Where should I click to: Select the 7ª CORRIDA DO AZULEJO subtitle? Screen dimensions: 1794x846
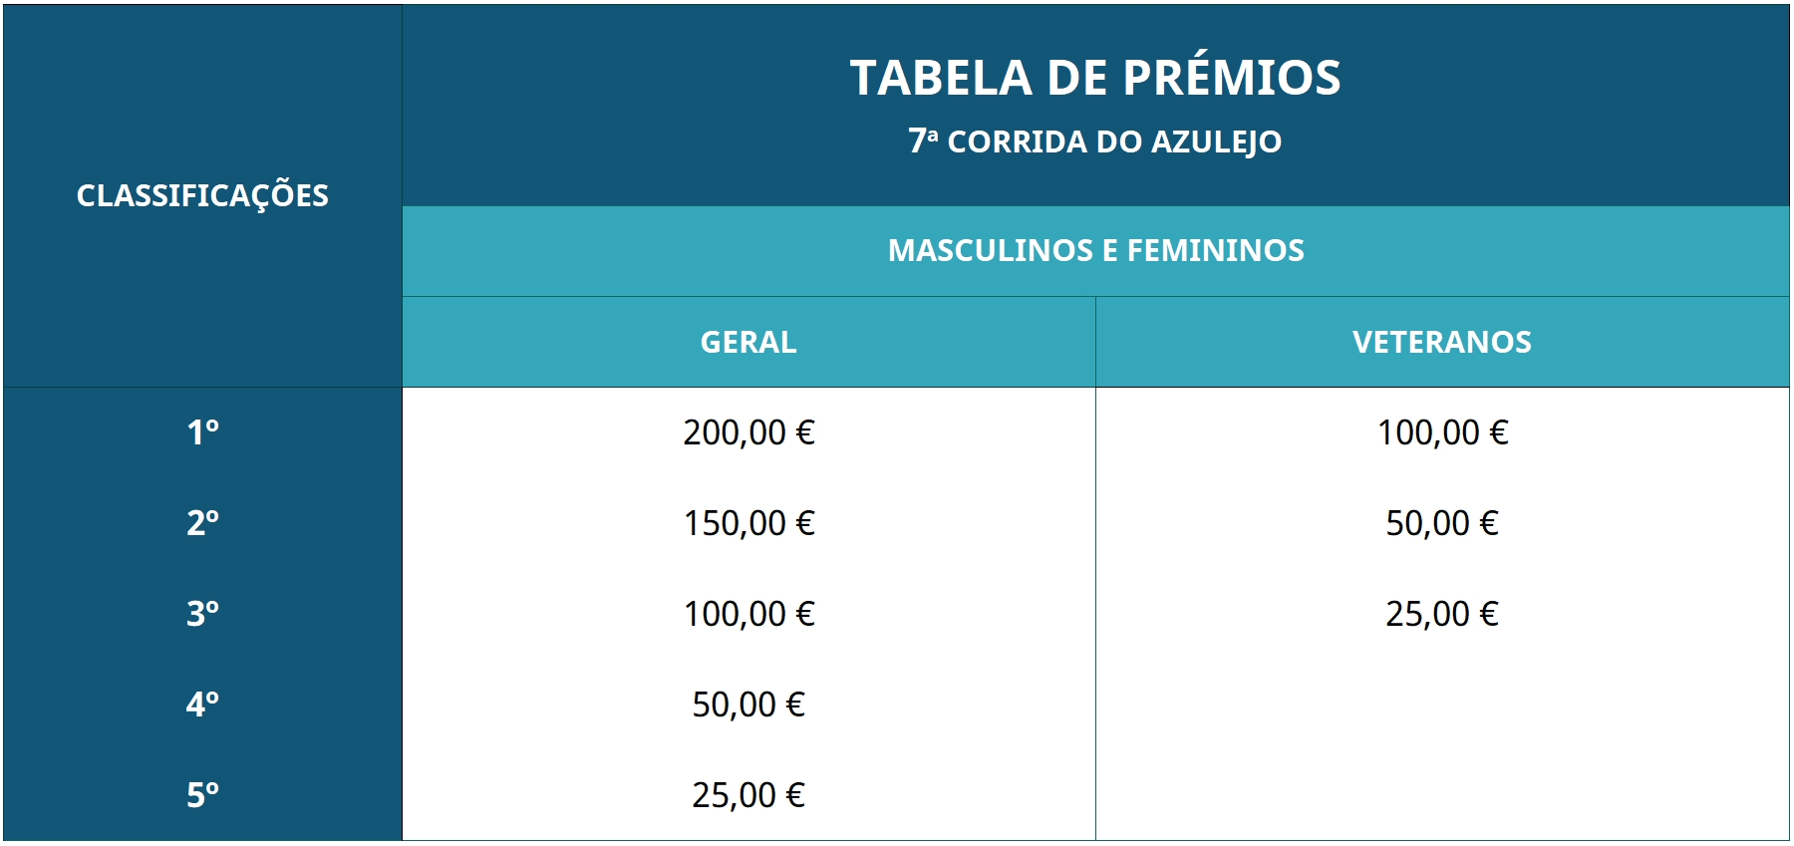(x=1095, y=141)
